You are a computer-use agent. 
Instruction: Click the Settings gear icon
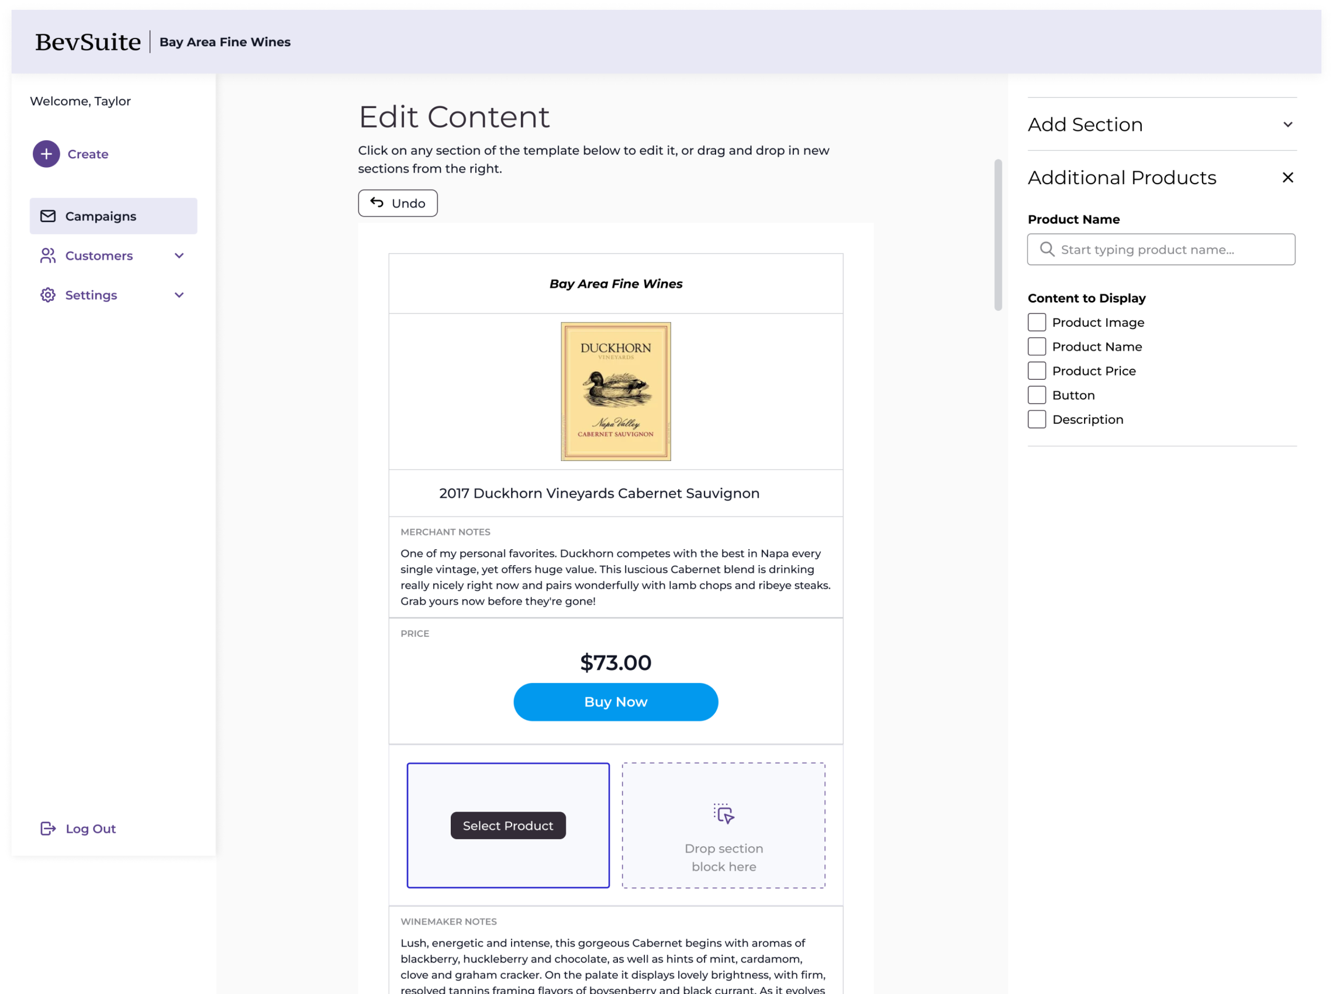point(48,295)
